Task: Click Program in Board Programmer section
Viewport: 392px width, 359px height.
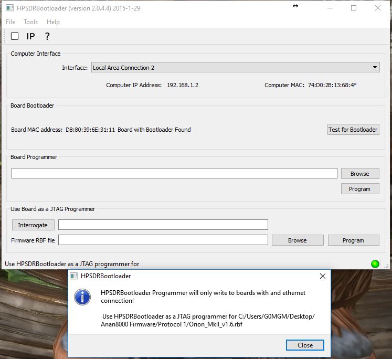Action: click(x=360, y=189)
